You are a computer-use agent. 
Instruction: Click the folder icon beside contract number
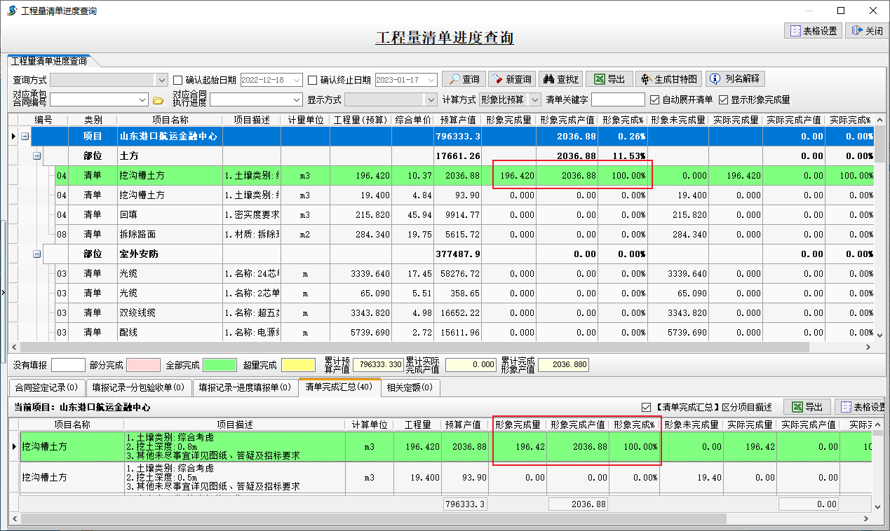[159, 100]
